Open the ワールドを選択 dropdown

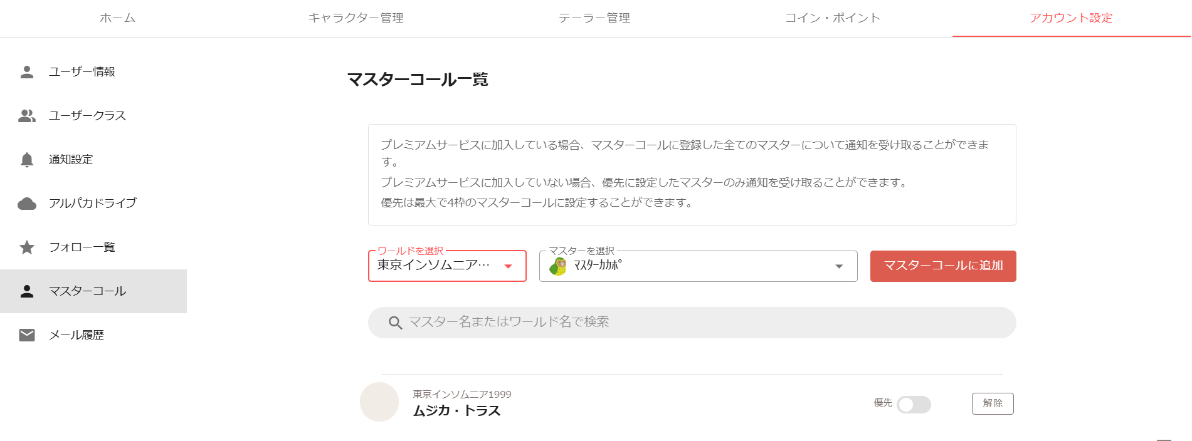pyautogui.click(x=447, y=266)
